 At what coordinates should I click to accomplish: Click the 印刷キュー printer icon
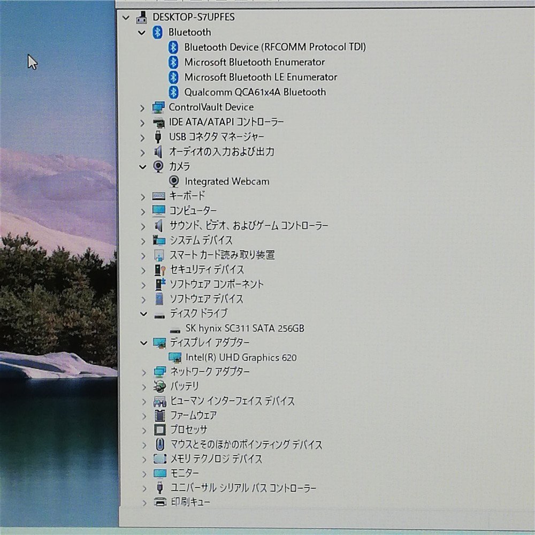point(160,502)
